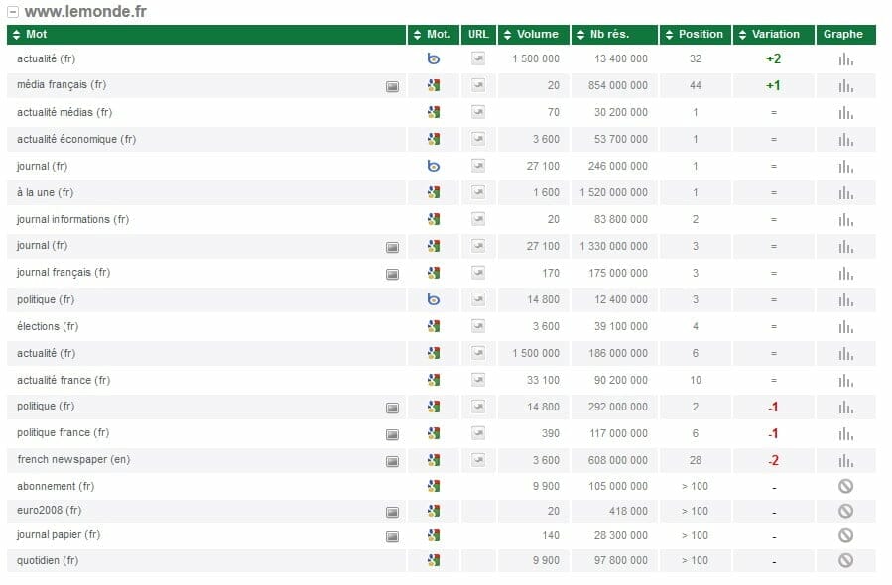This screenshot has width=892, height=585.
Task: View the graph for french newspaper row
Action: coord(845,460)
